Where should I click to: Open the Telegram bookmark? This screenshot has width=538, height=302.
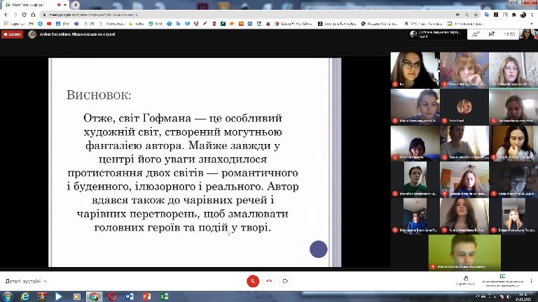click(x=40, y=24)
